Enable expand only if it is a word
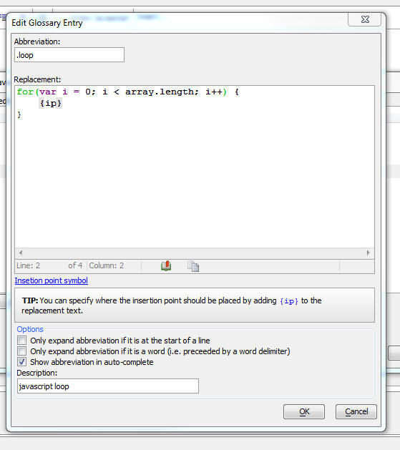The image size is (400, 450). [21, 351]
